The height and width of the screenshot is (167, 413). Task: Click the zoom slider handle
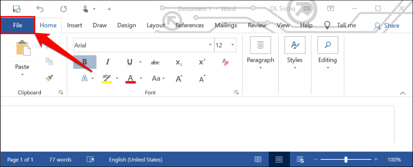tap(346, 159)
